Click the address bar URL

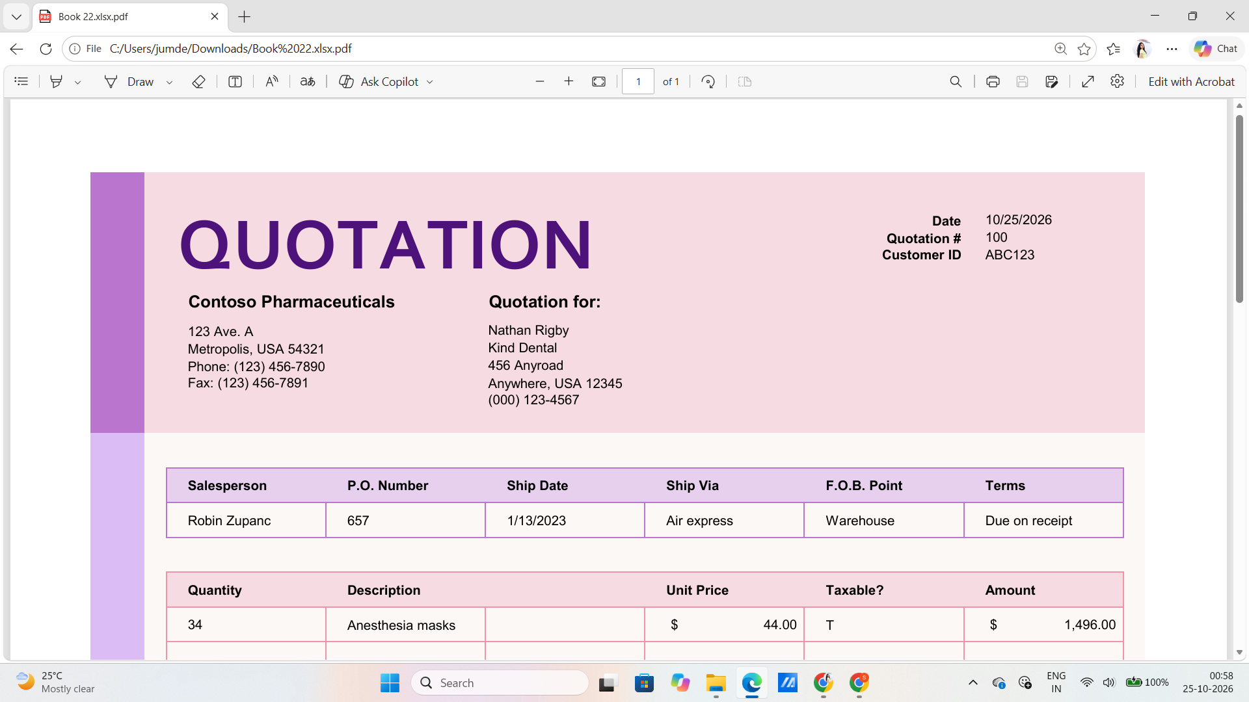point(231,49)
